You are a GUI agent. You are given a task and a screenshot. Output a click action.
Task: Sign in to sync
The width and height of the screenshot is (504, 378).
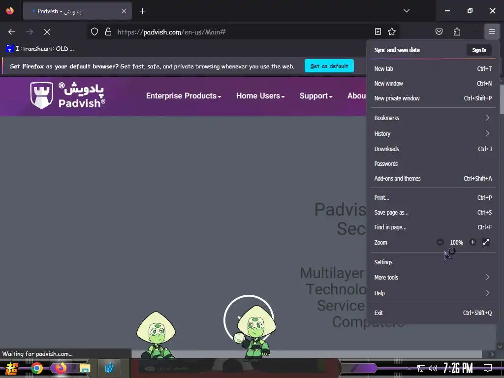(x=478, y=50)
